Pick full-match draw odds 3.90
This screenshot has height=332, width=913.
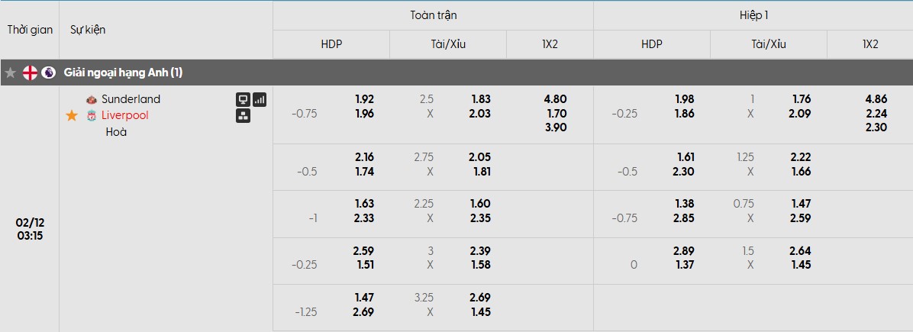[557, 127]
